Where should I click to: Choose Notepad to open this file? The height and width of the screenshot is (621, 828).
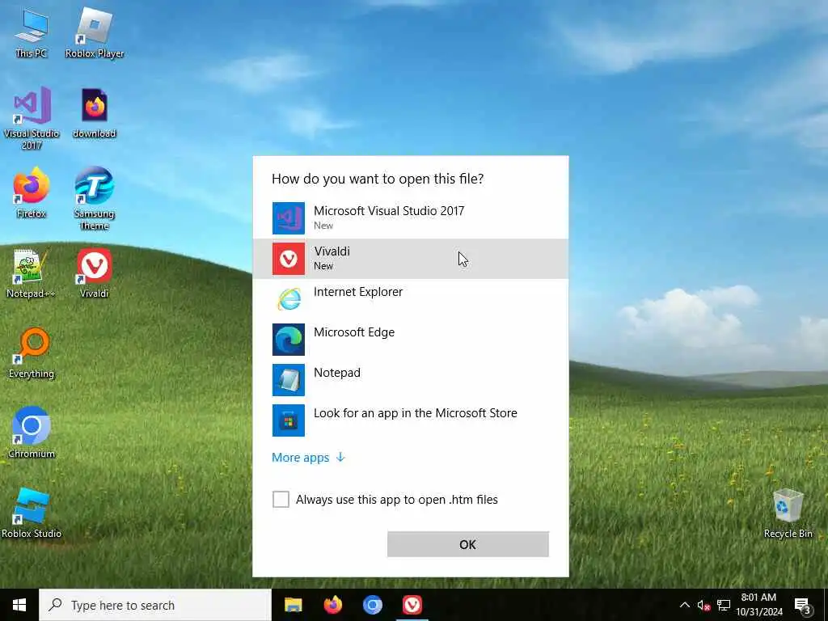410,380
